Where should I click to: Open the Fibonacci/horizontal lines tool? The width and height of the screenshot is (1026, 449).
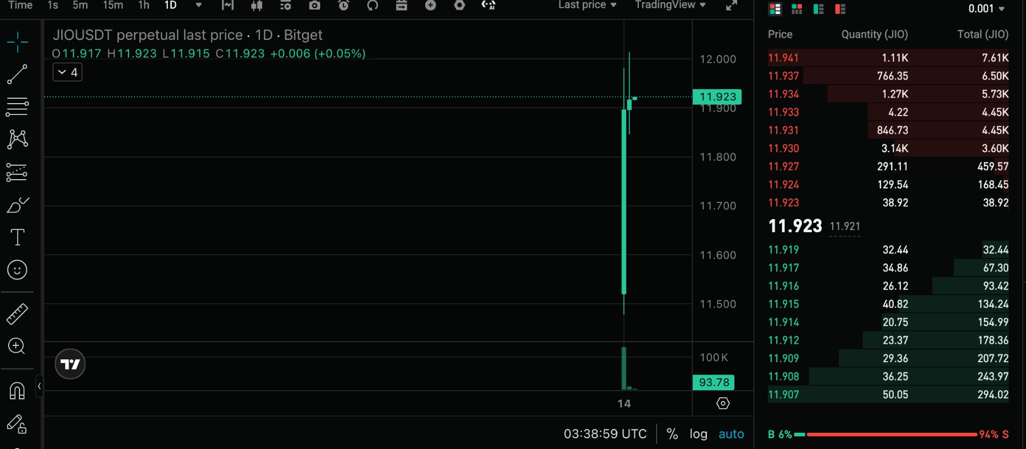pos(17,107)
